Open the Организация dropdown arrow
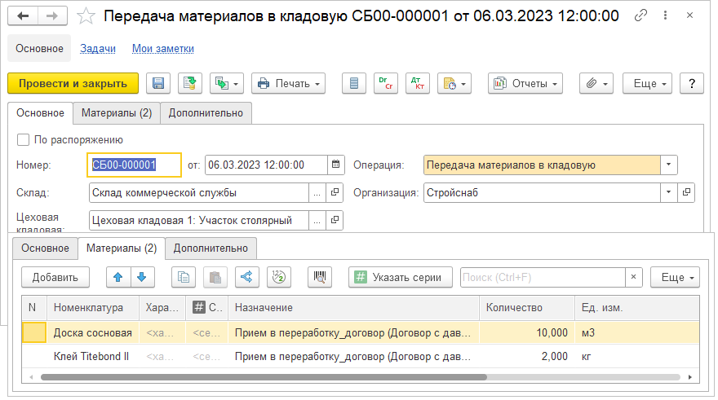This screenshot has height=400, width=718. (668, 192)
